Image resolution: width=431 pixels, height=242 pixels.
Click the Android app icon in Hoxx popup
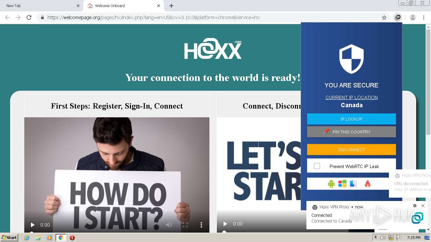(x=331, y=184)
